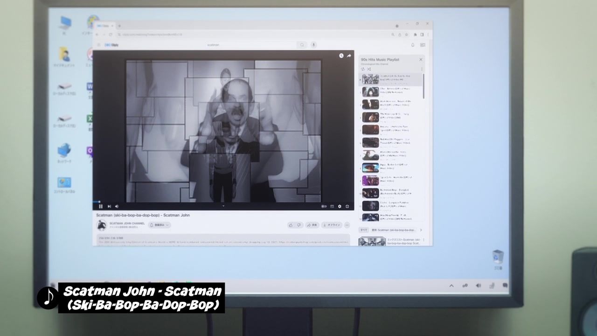The height and width of the screenshot is (336, 597).
Task: Click the Share button below the video
Action: [x=312, y=225]
